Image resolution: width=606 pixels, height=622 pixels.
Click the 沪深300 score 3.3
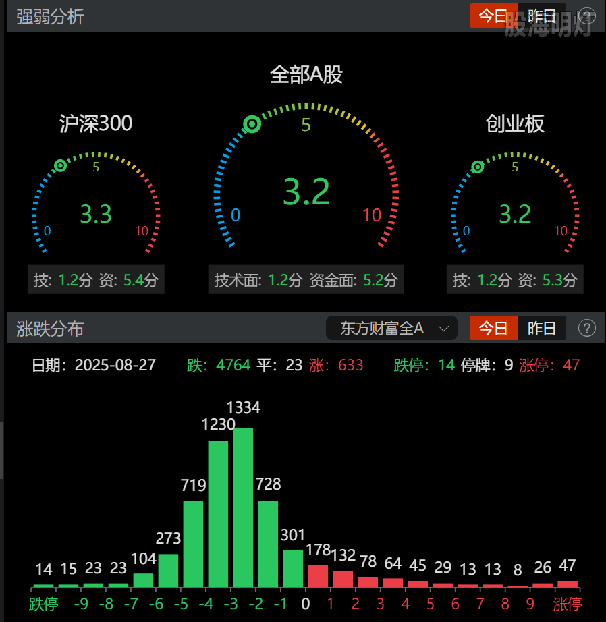tap(96, 215)
